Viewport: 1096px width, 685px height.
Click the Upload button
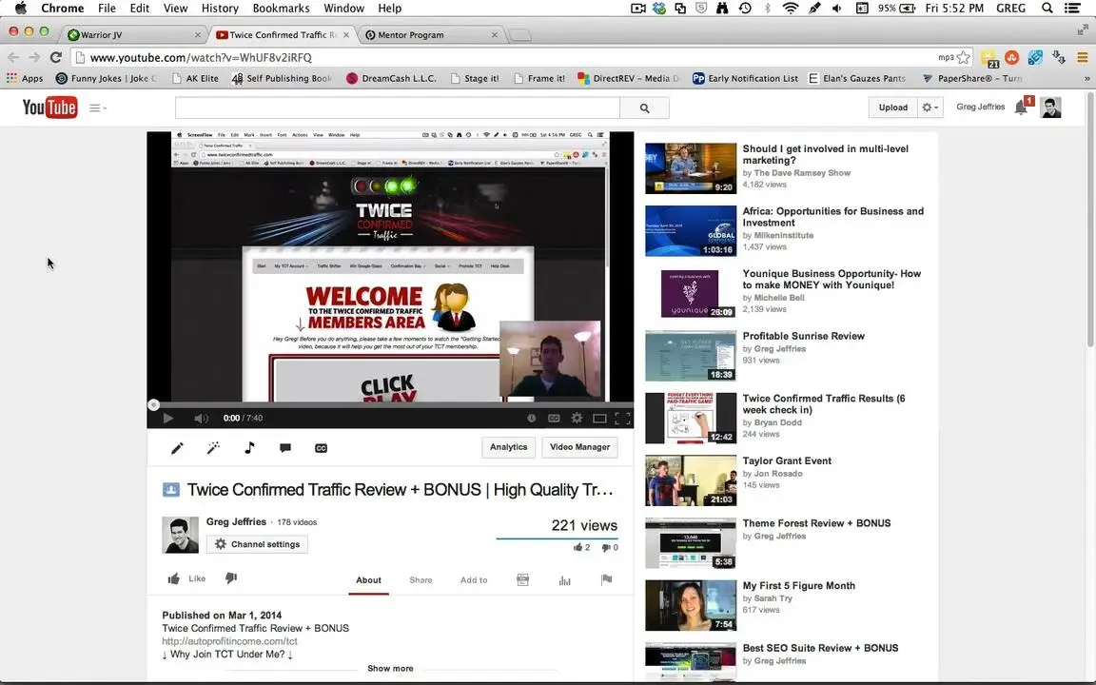pos(892,108)
